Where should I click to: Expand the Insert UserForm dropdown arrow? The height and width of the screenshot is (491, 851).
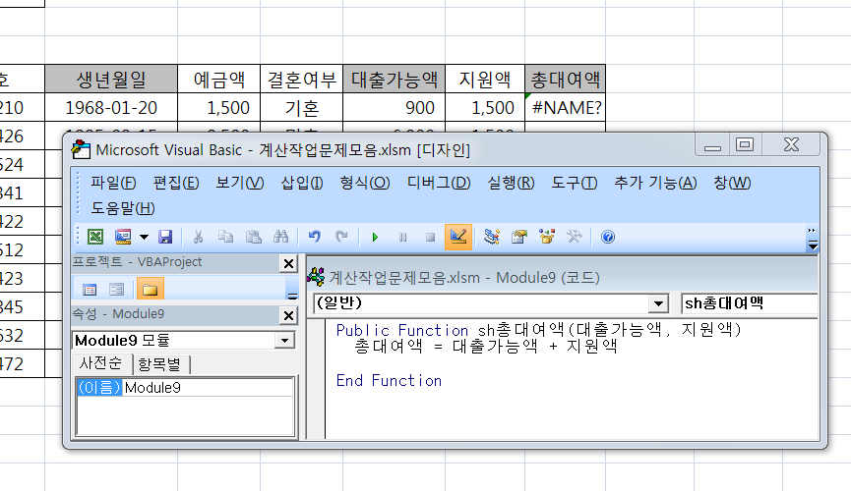pyautogui.click(x=144, y=237)
